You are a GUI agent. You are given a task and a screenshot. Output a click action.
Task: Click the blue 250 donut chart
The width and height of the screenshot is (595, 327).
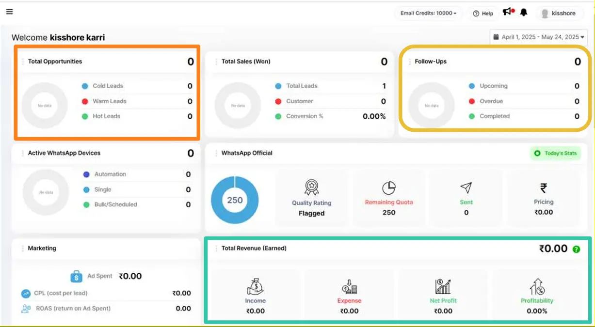click(x=235, y=200)
